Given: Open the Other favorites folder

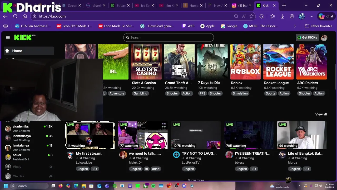Looking at the screenshot, I should (318, 26).
